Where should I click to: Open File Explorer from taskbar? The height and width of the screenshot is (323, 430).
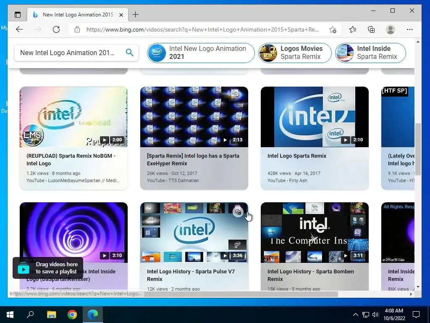point(51,315)
